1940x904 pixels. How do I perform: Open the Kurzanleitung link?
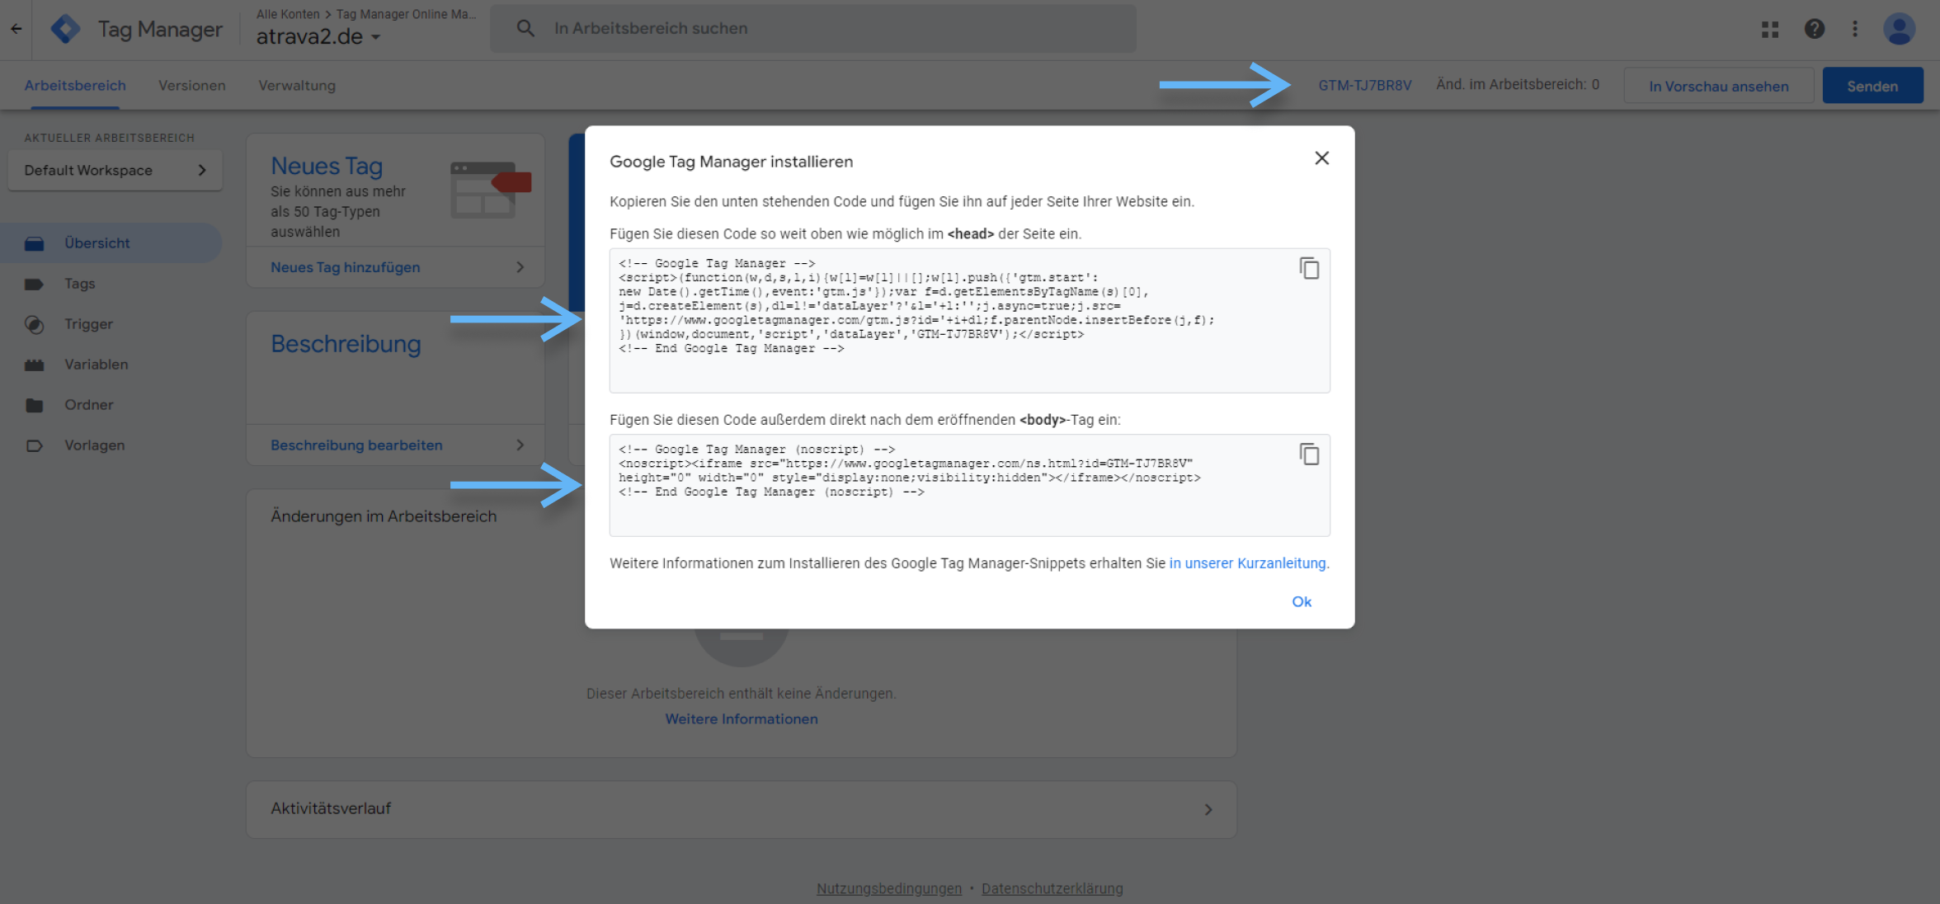coord(1247,563)
